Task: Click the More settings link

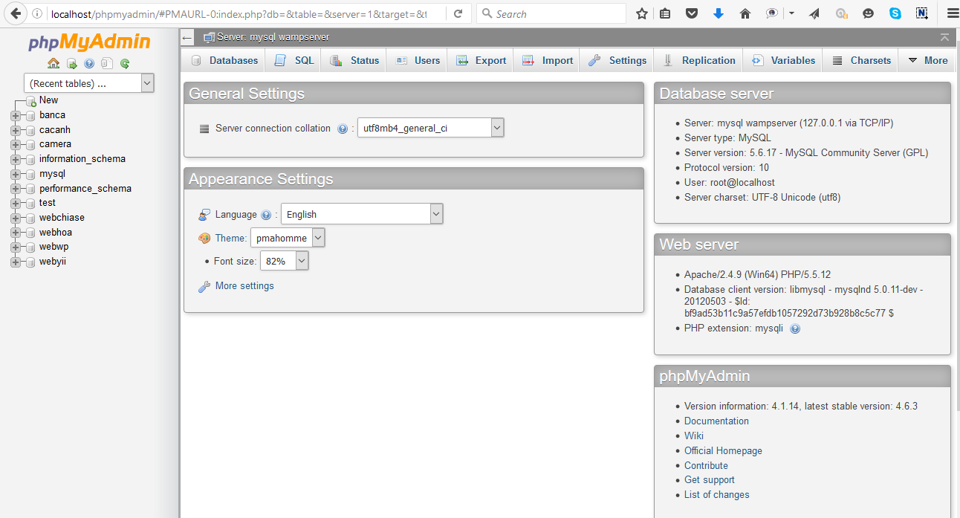Action: click(244, 286)
